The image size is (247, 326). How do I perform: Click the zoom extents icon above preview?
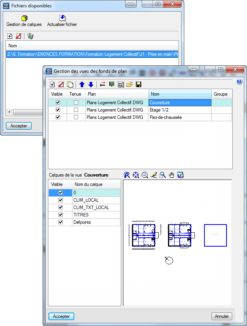(136, 175)
